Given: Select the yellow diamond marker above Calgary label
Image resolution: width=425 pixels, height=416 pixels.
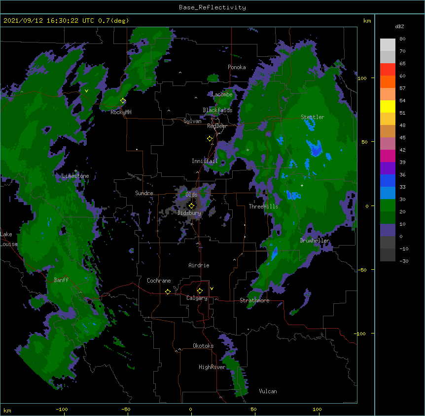Looking at the screenshot, I should [x=200, y=291].
